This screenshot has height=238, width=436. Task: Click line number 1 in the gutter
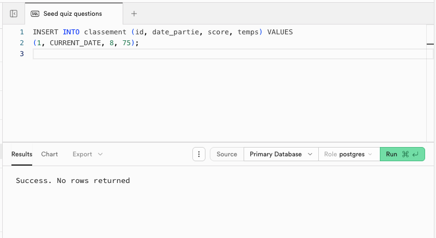tap(22, 32)
